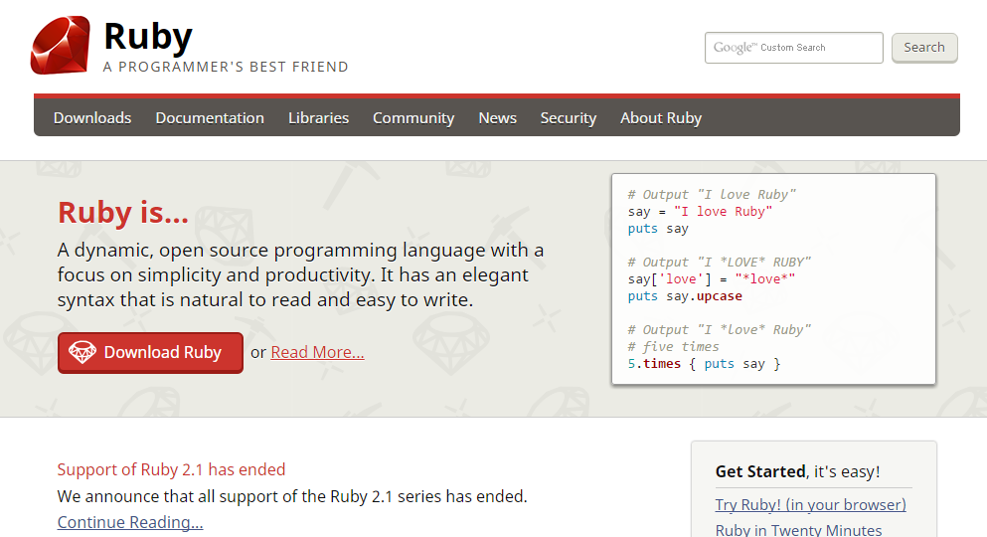The height and width of the screenshot is (537, 987).
Task: Click the Ruby site title heading
Action: coord(148,36)
